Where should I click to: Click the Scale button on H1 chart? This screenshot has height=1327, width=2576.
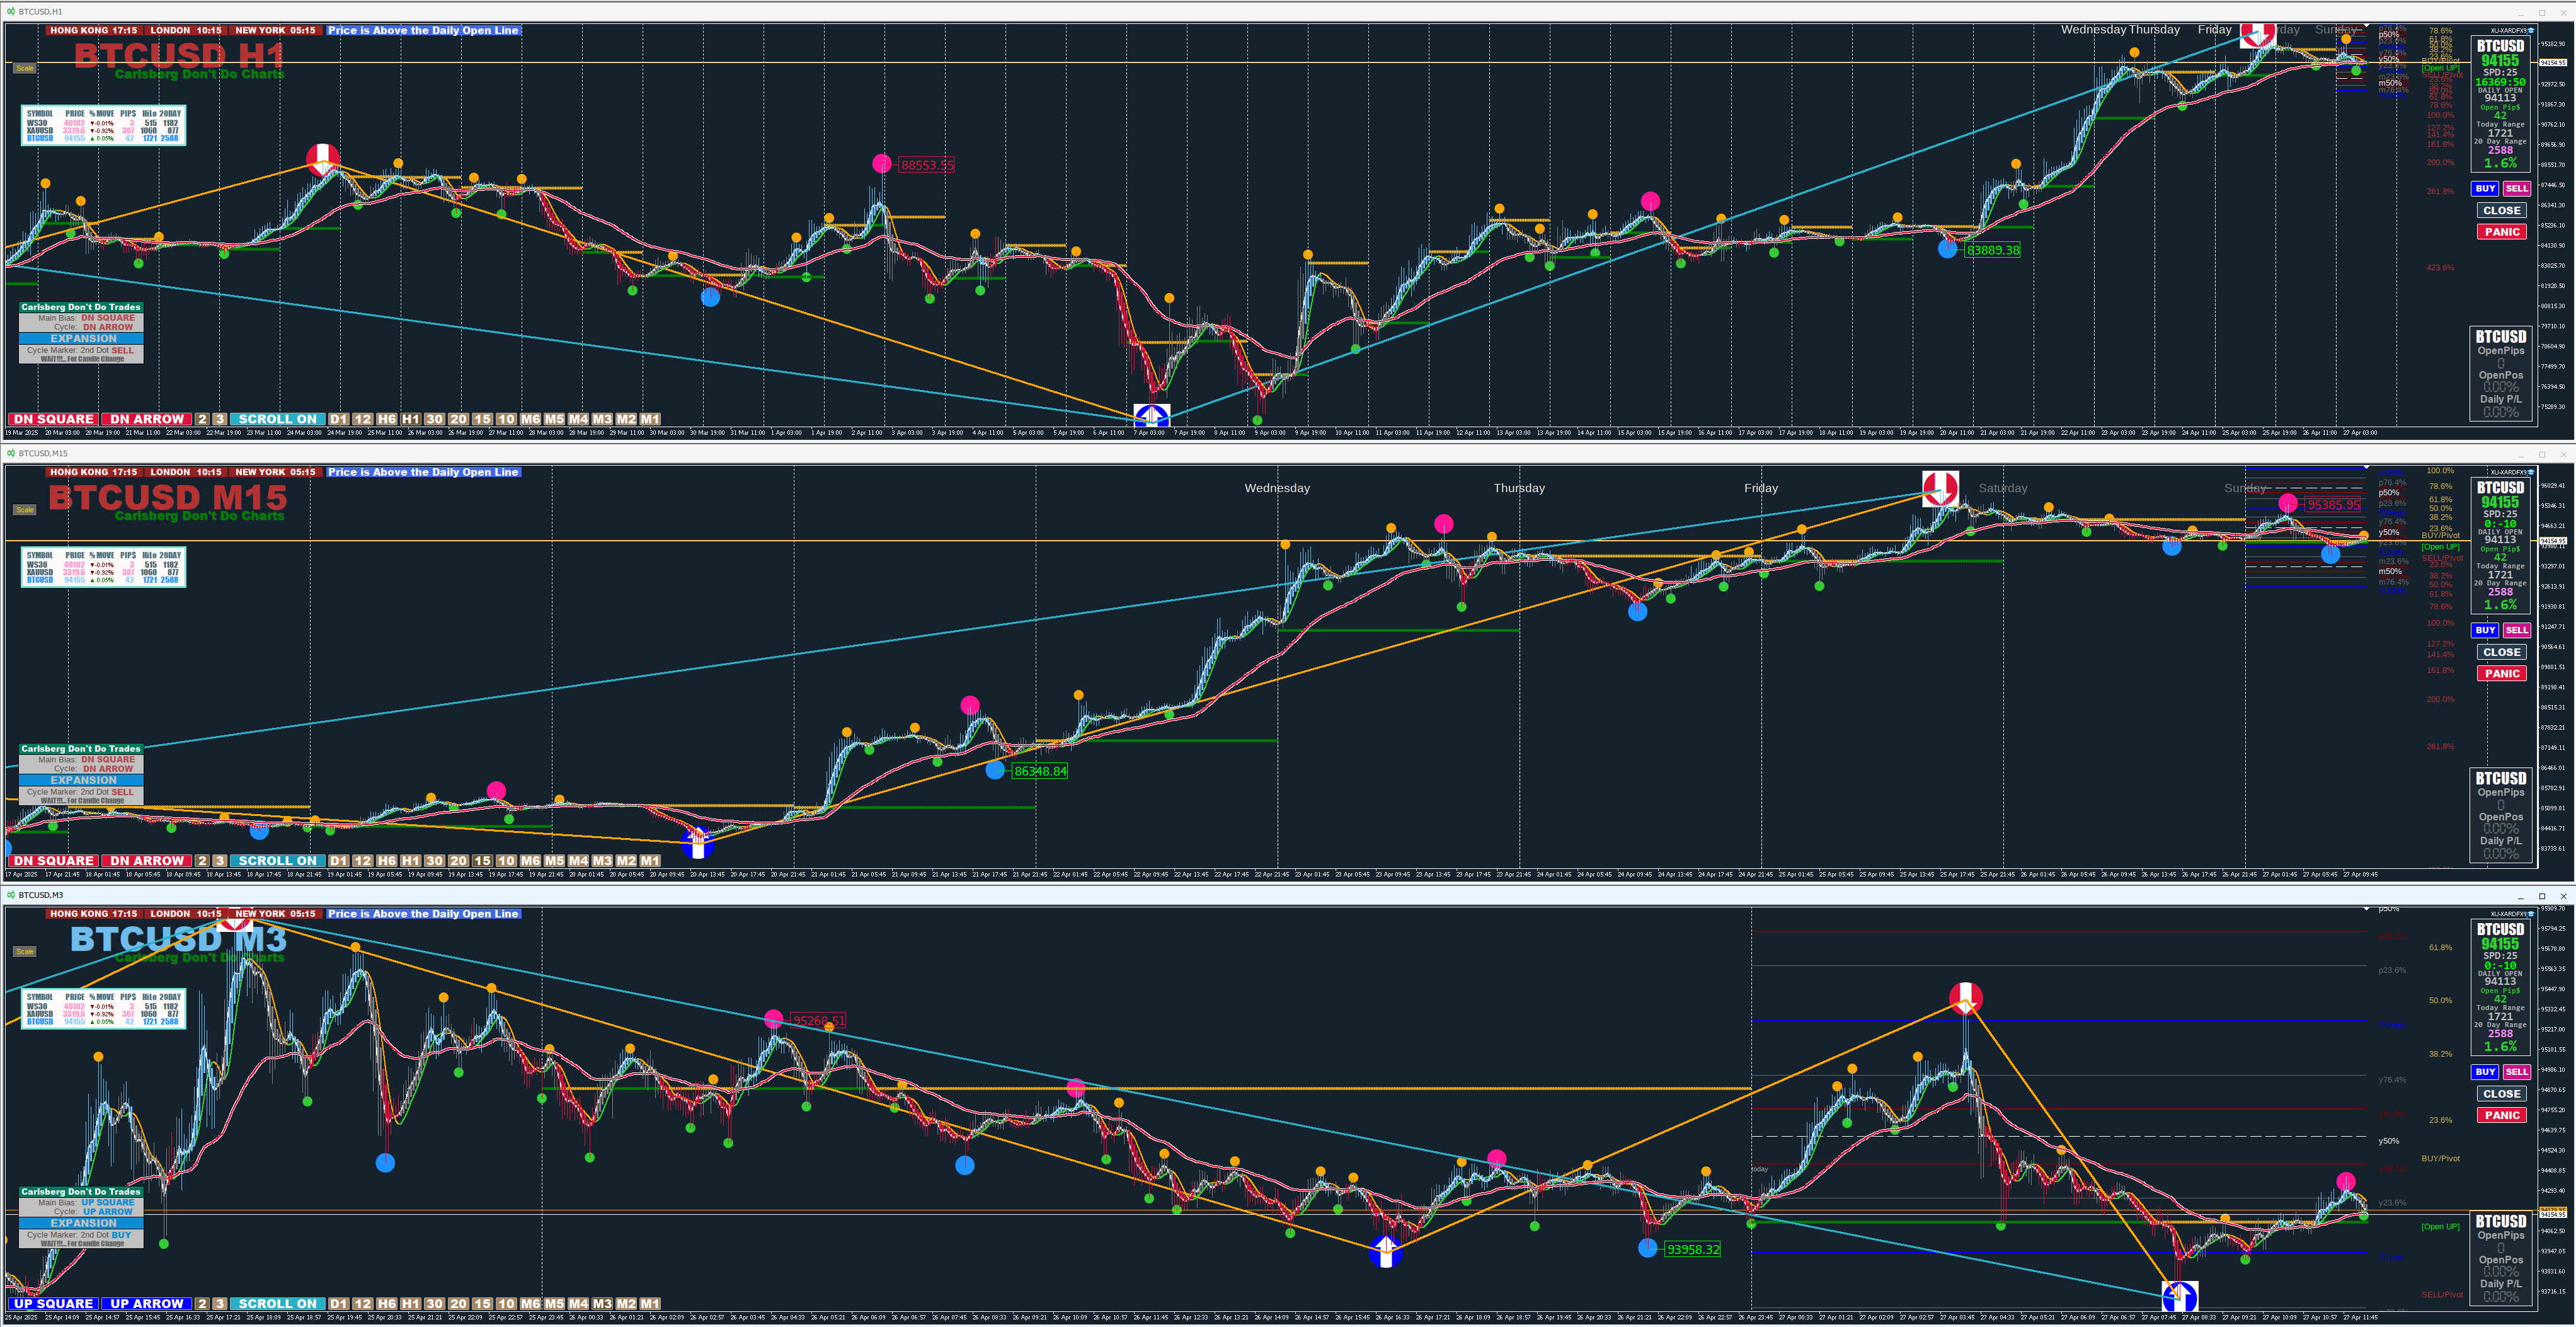tap(24, 68)
